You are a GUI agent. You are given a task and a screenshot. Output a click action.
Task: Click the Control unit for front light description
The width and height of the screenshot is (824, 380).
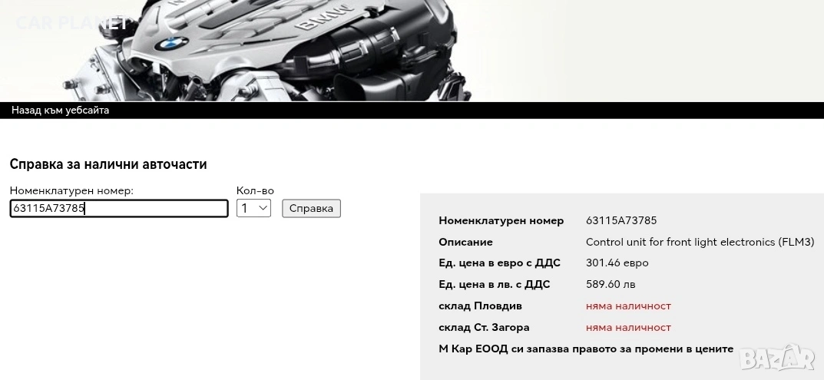(700, 243)
